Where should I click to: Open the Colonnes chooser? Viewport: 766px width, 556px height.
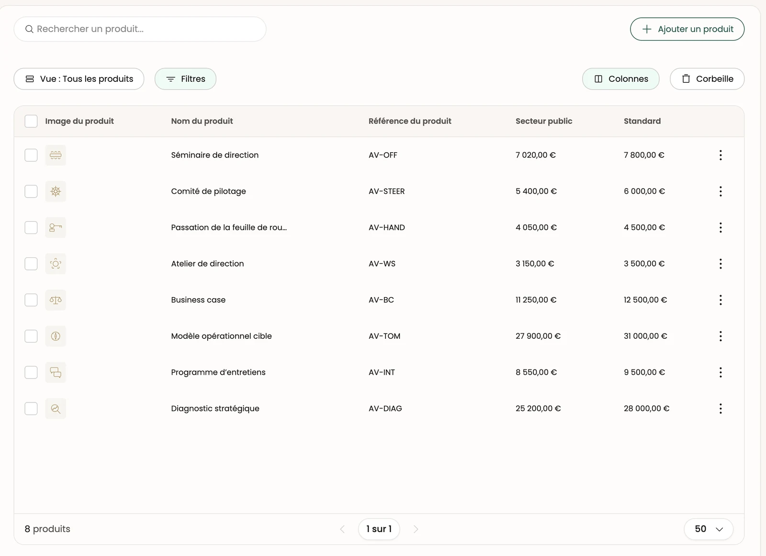pos(621,79)
